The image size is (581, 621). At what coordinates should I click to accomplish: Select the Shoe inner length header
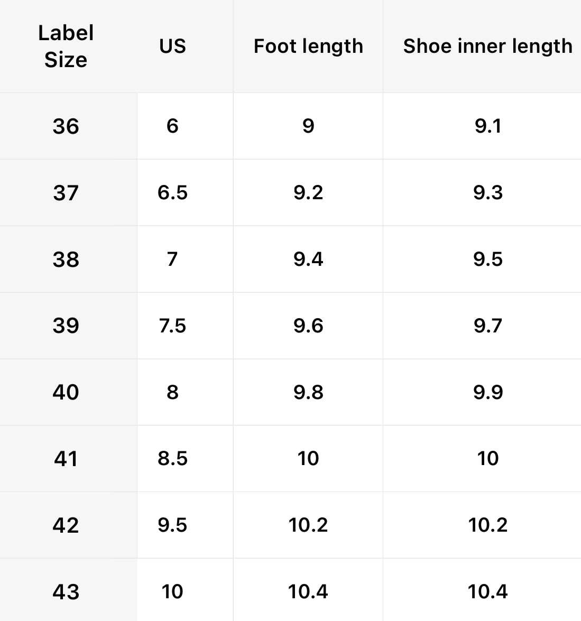(487, 47)
